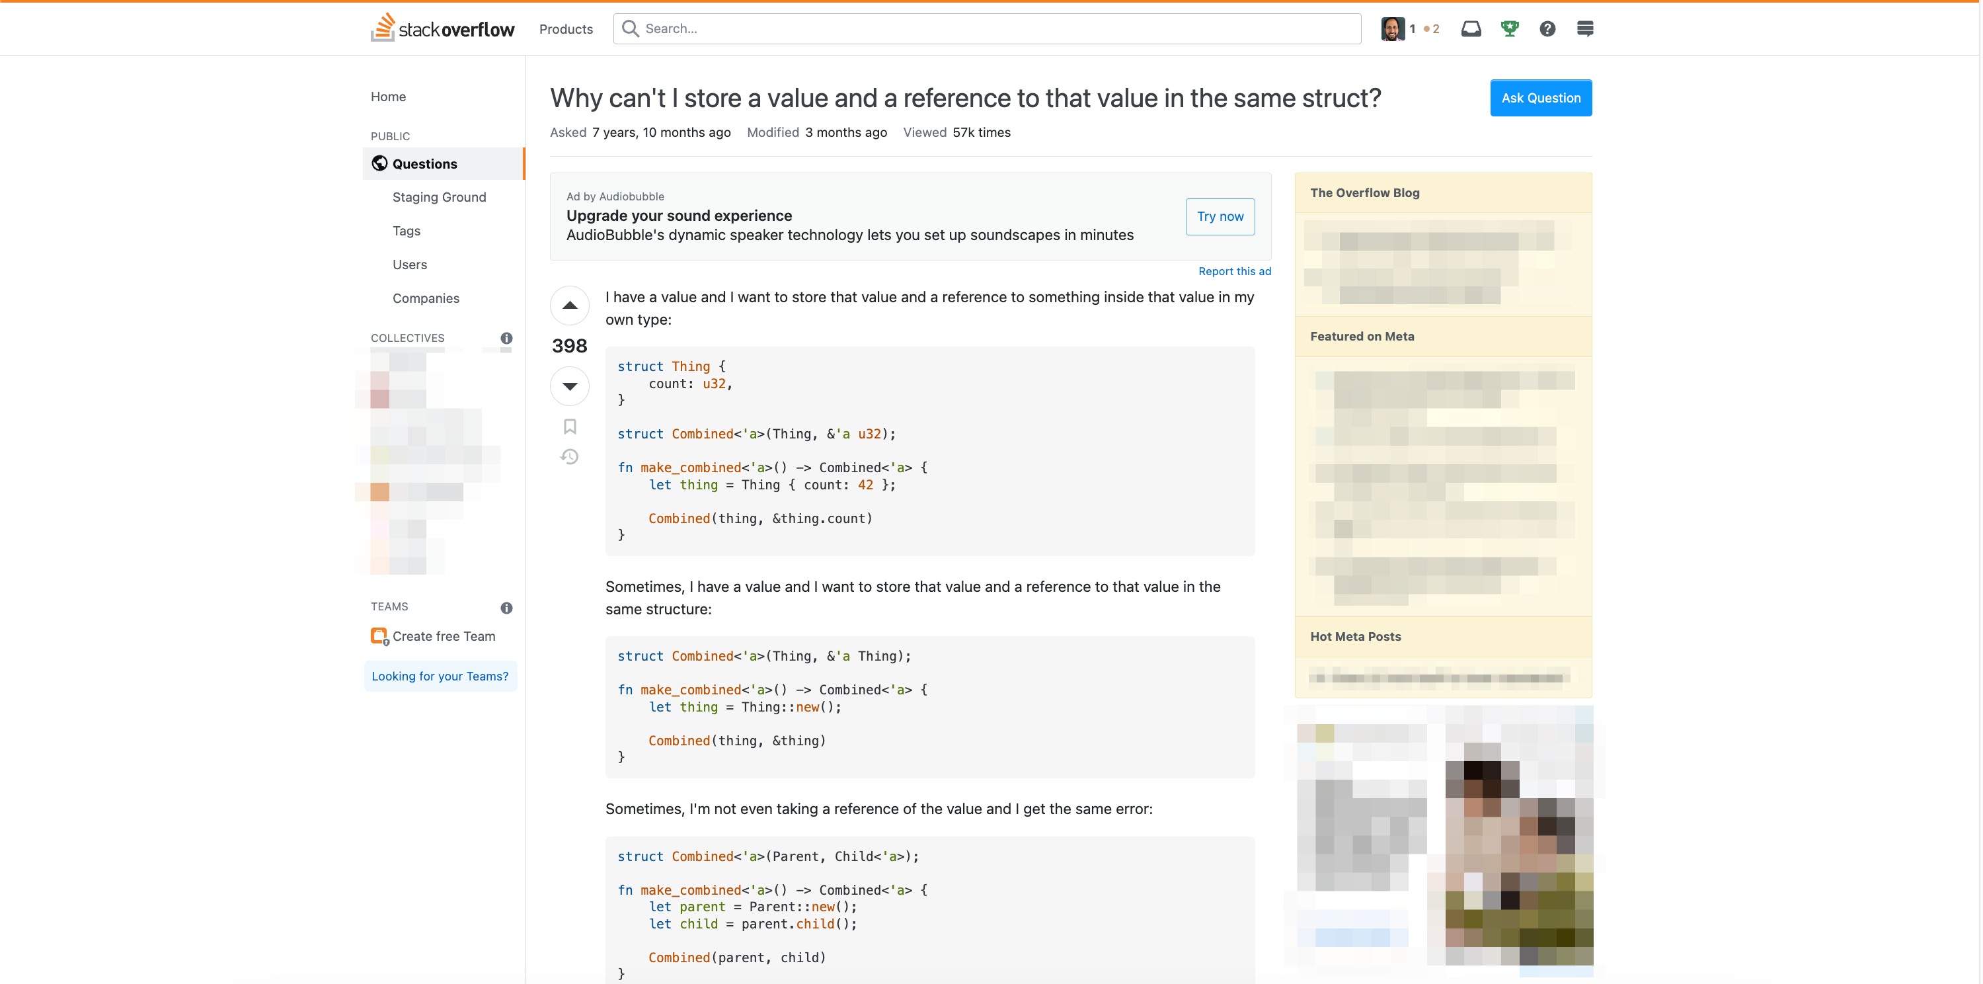
Task: Click Create free Team link
Action: point(444,637)
